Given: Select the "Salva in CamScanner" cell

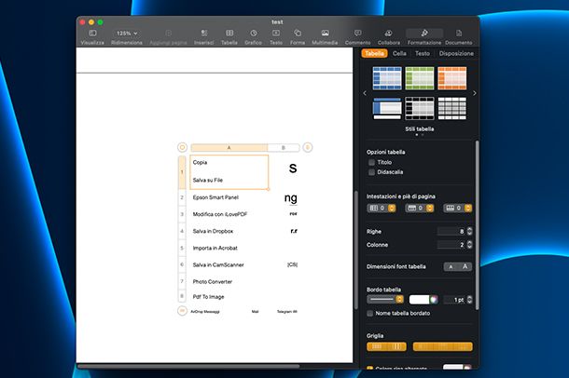Looking at the screenshot, I should point(229,265).
